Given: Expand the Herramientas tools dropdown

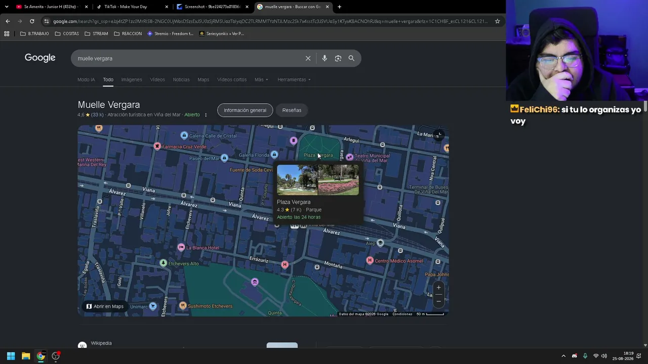Looking at the screenshot, I should 294,79.
